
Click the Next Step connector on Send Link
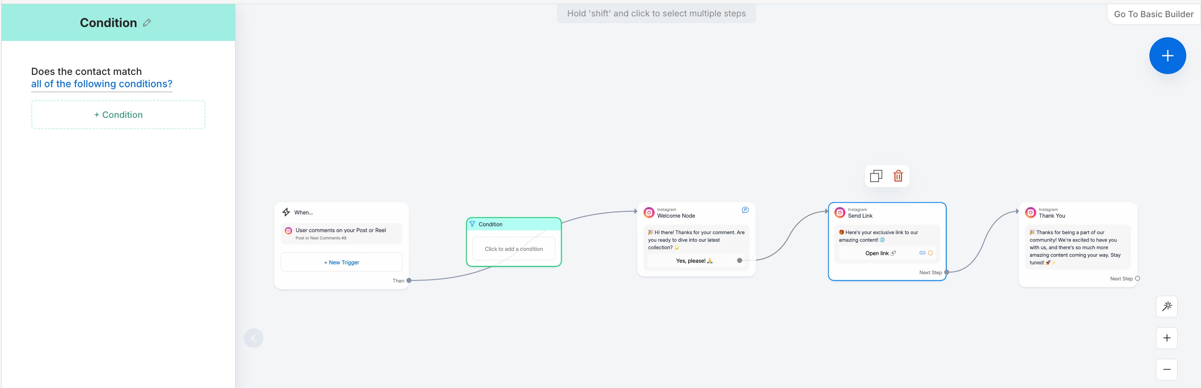(x=947, y=273)
